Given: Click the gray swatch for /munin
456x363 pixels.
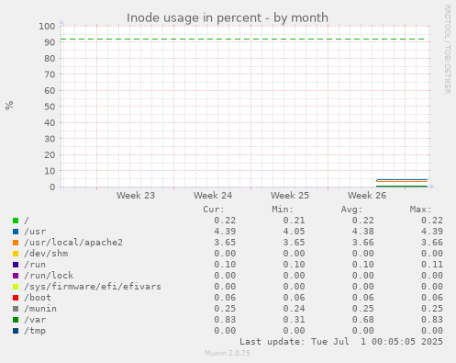Looking at the screenshot, I should click(x=16, y=309).
